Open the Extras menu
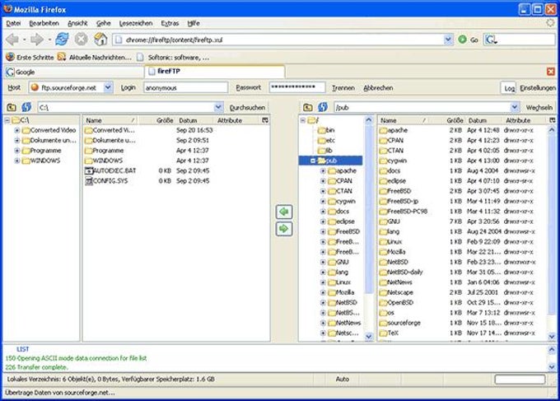The image size is (560, 401). pos(170,23)
